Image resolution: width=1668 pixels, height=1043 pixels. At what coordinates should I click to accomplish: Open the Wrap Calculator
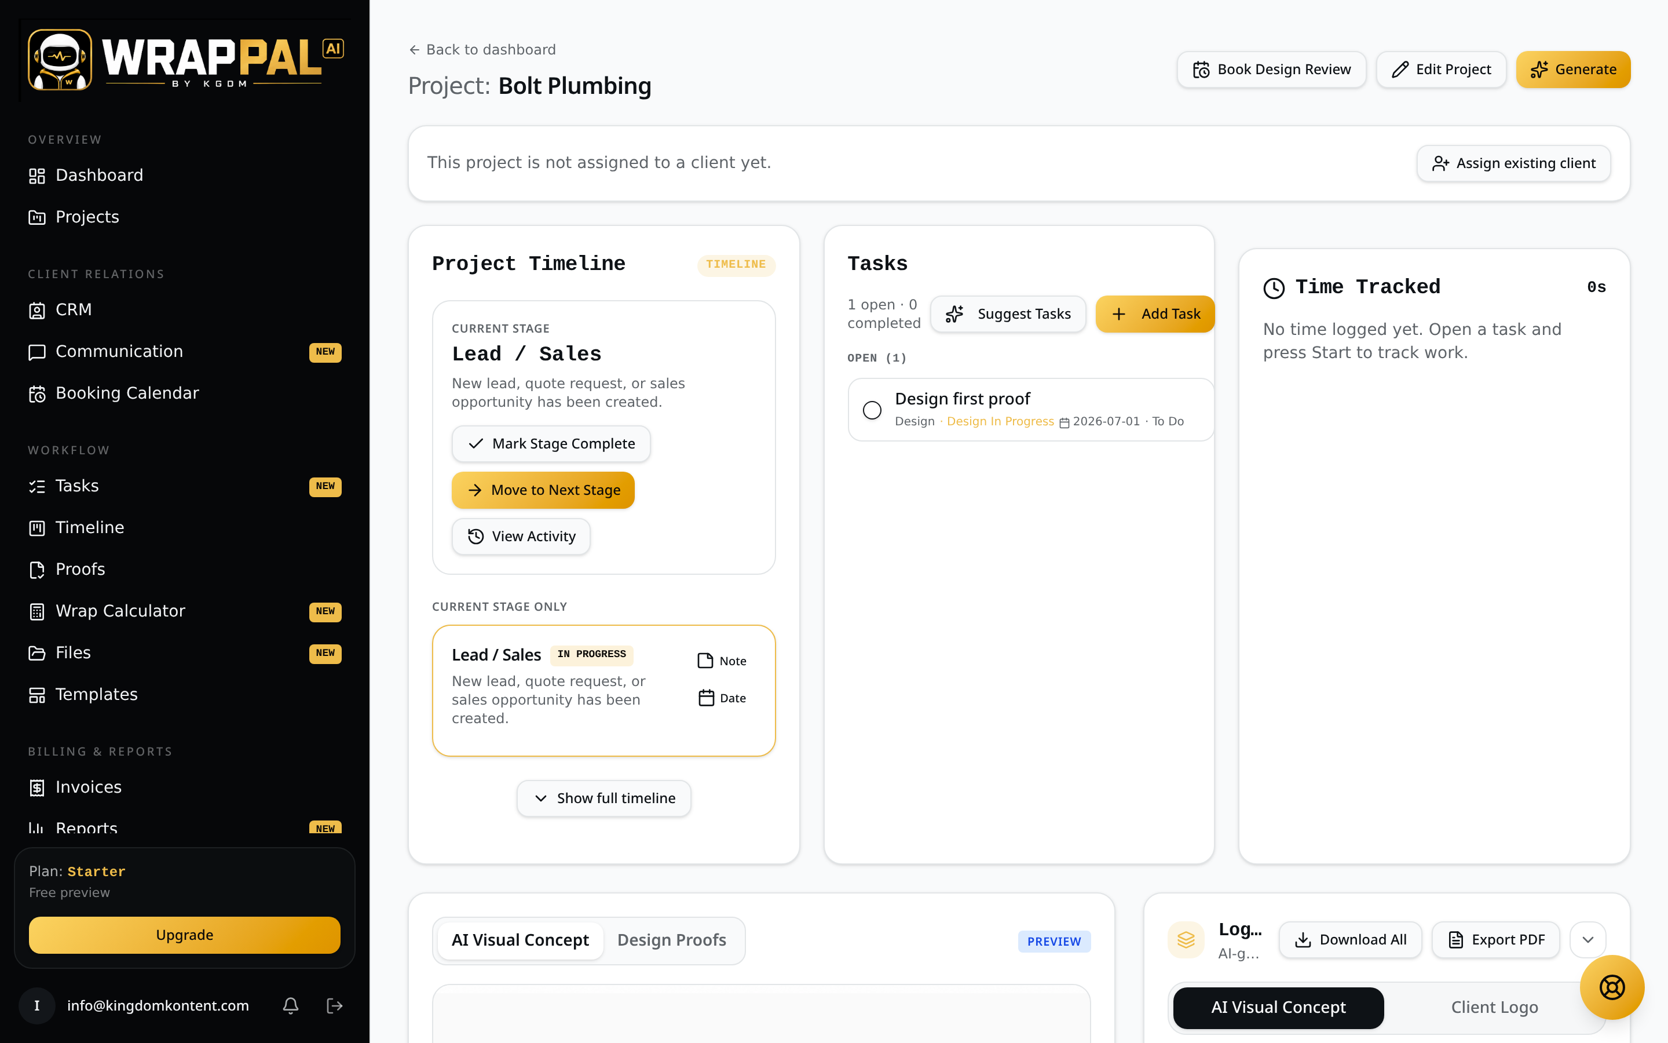point(185,611)
